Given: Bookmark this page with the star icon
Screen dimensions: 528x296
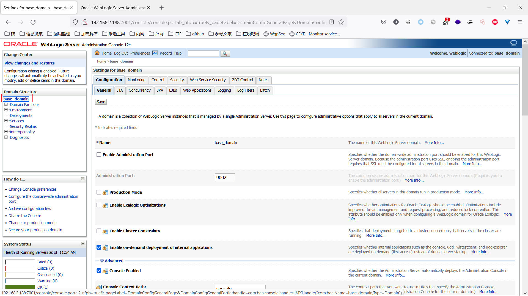Looking at the screenshot, I should [341, 22].
